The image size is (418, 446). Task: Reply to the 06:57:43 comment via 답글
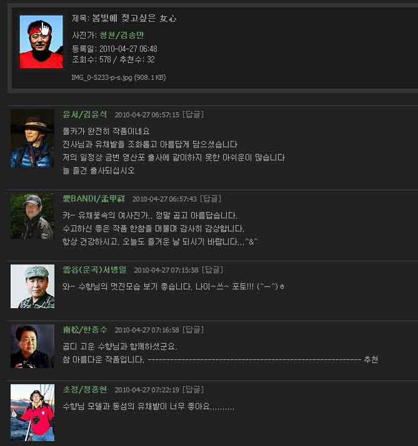coord(211,199)
